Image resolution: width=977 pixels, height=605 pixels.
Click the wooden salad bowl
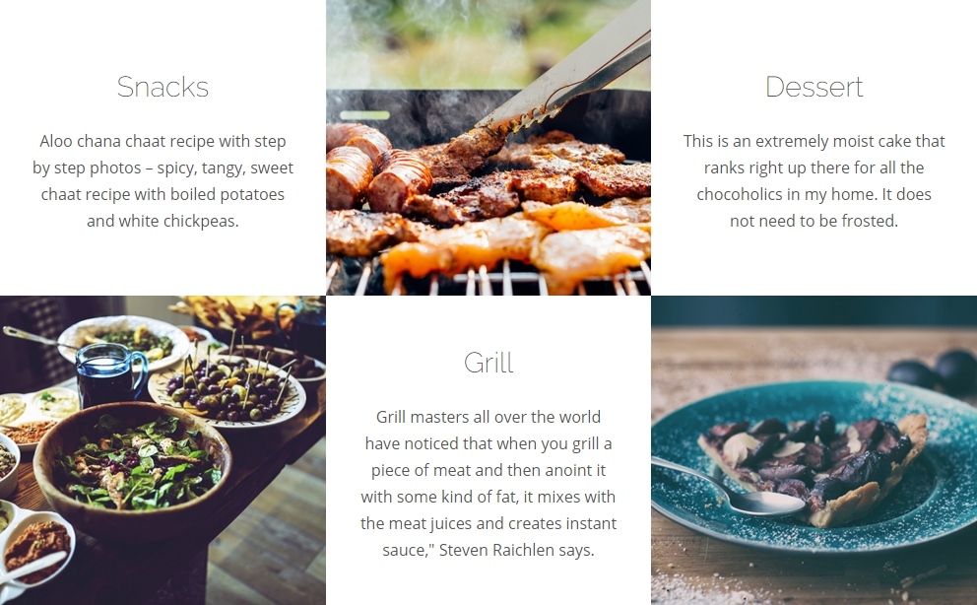coord(132,469)
